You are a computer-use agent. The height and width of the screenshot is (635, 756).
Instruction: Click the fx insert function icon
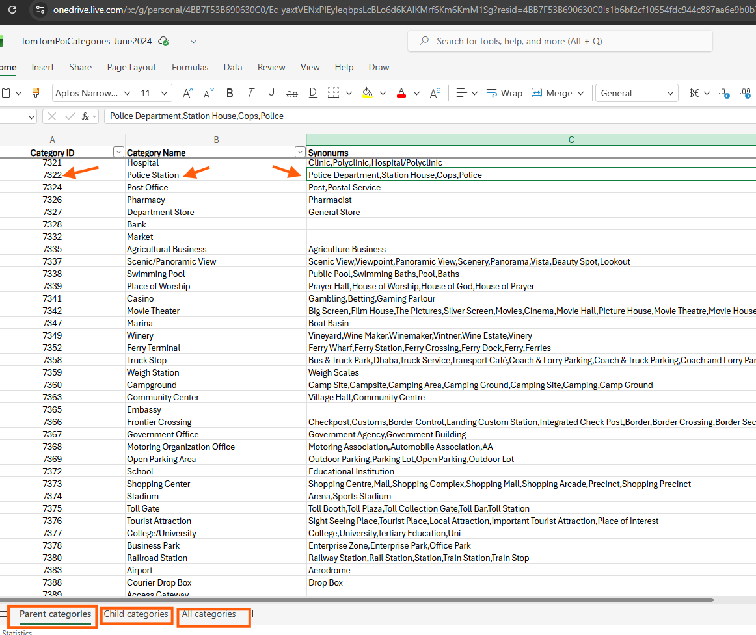click(x=86, y=116)
